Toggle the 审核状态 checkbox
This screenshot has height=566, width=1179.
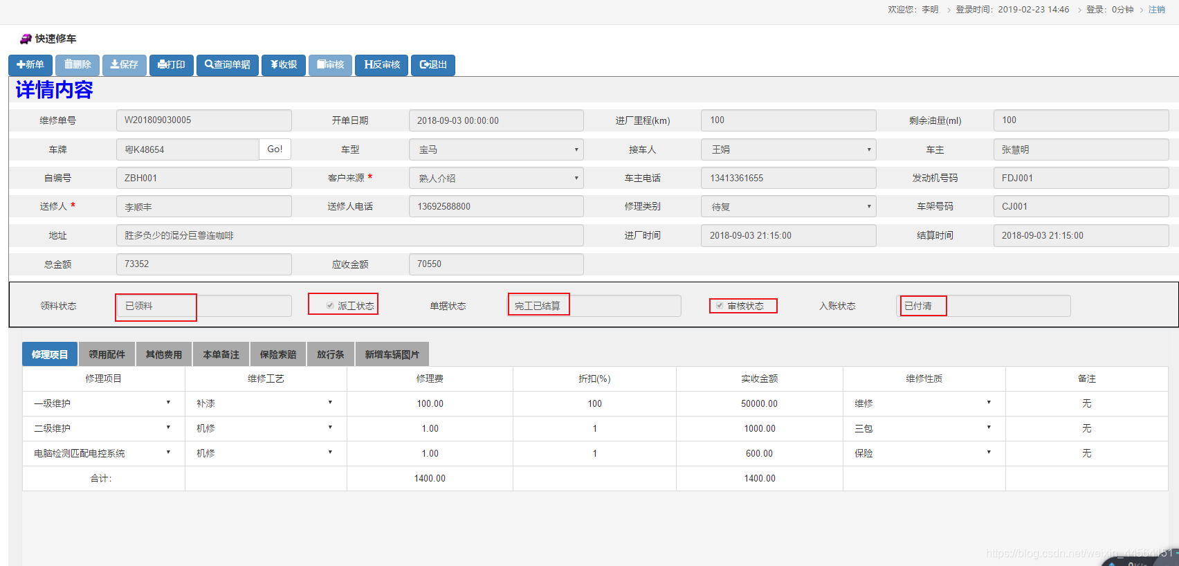point(720,305)
